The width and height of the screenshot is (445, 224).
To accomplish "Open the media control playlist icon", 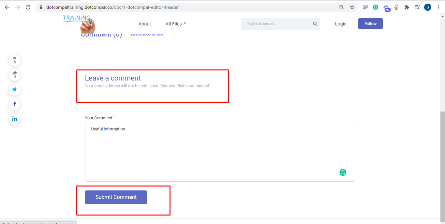I will (417, 7).
